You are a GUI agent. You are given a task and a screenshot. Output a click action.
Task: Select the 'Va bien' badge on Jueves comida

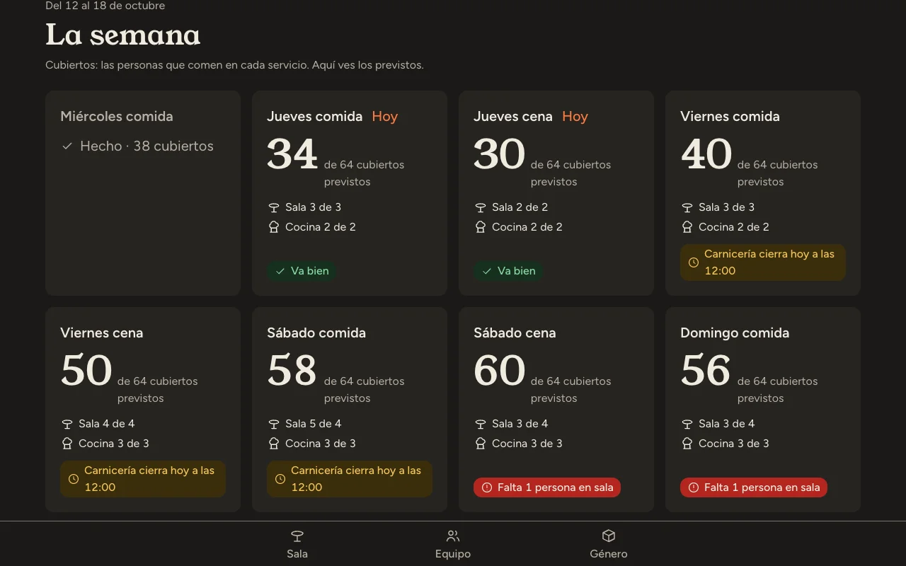[x=302, y=271]
